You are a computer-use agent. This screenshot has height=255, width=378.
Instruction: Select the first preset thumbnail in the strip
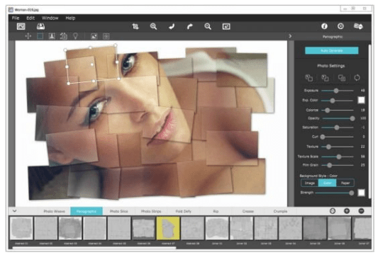point(21,228)
